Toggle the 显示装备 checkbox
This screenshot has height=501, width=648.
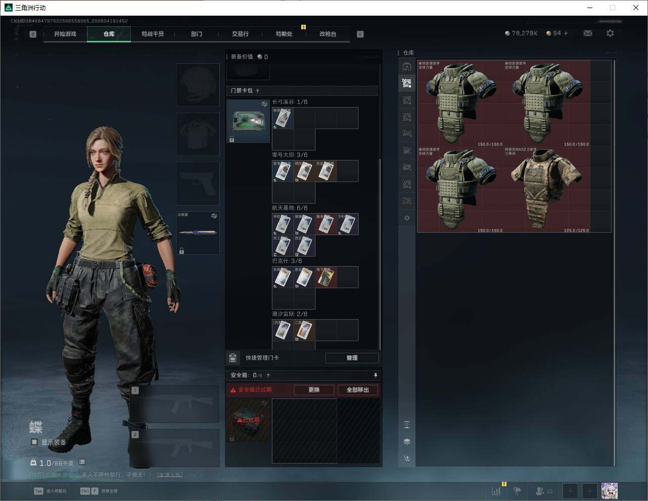tap(34, 442)
